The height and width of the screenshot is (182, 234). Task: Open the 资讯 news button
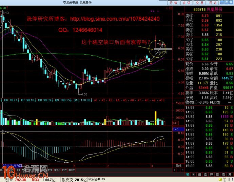coord(187,3)
